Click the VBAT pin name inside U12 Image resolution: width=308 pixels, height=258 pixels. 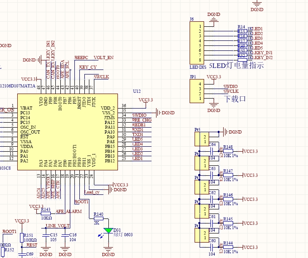pos(26,108)
